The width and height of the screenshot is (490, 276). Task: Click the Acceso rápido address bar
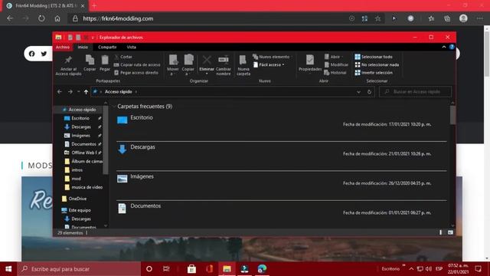[232, 92]
